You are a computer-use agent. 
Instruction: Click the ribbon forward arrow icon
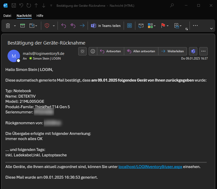tap(82, 26)
